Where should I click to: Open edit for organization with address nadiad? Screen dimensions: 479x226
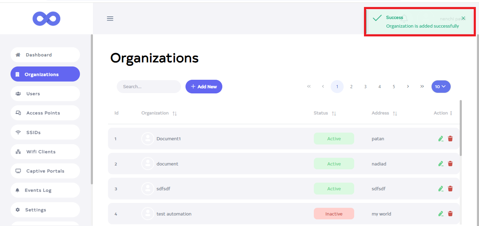click(x=441, y=164)
